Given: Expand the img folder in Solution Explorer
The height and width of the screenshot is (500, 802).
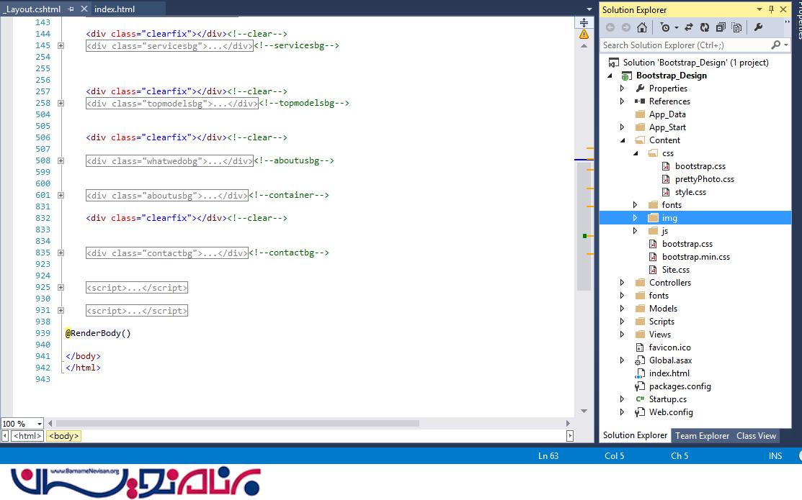Looking at the screenshot, I should [x=635, y=218].
